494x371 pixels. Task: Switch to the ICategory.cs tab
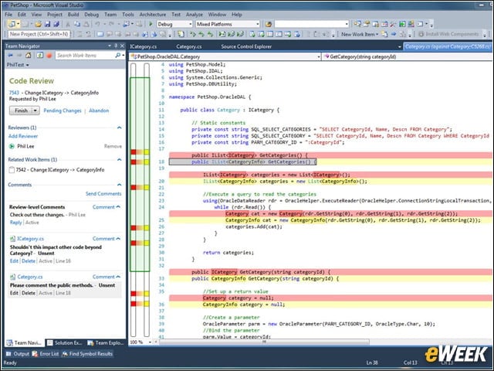click(x=144, y=46)
